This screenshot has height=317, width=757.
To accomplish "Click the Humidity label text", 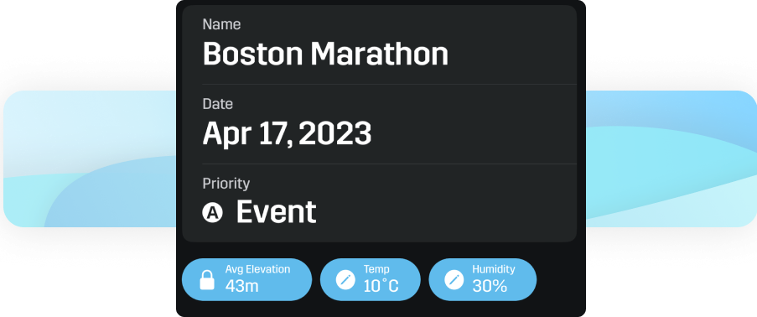I will pos(494,269).
